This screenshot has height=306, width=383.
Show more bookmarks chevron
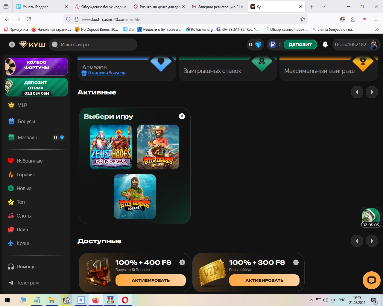[377, 29]
